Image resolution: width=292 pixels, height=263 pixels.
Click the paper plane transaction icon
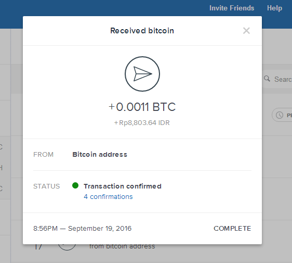pos(142,74)
